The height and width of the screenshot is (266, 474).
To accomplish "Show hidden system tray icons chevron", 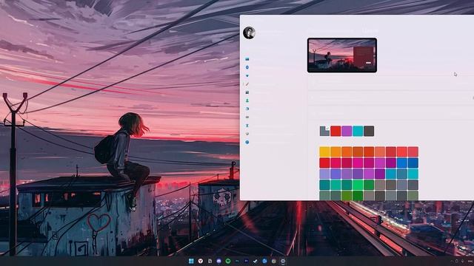I will (x=452, y=261).
